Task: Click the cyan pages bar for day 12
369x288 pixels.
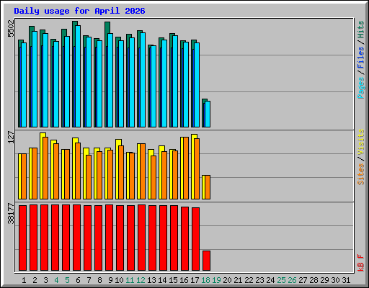Action: 143,80
